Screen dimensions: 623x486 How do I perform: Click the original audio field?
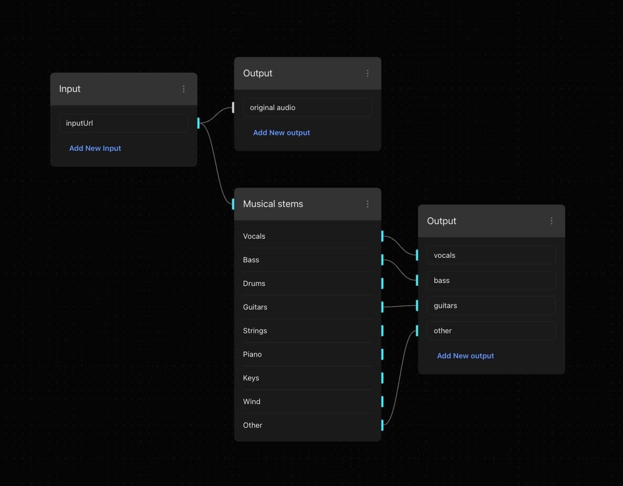[x=307, y=108]
